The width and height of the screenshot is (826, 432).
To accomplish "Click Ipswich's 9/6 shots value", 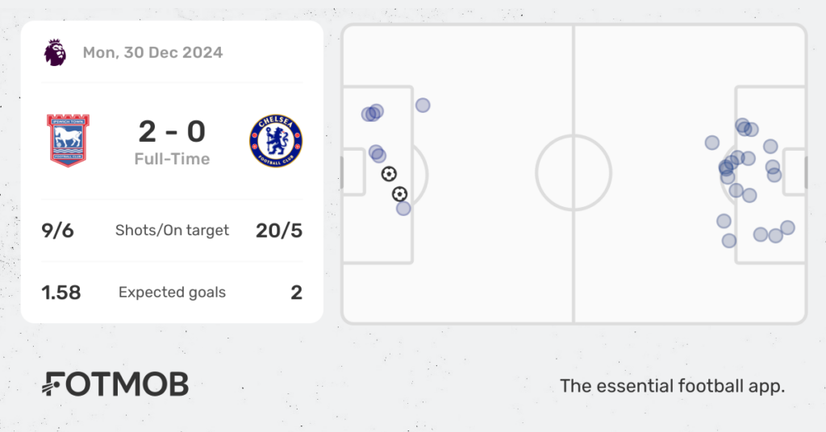I will [x=57, y=231].
